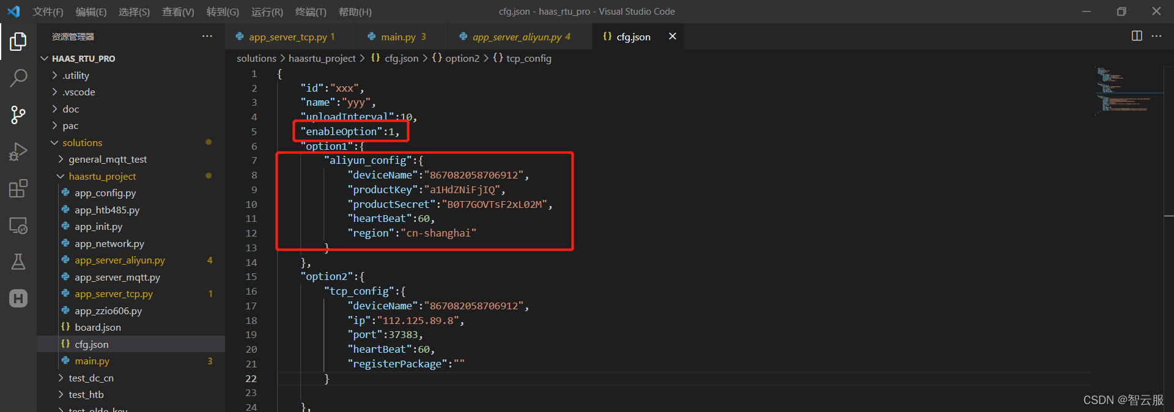Open app_htb485.py in explorer
Image resolution: width=1174 pixels, height=412 pixels.
tap(131, 210)
